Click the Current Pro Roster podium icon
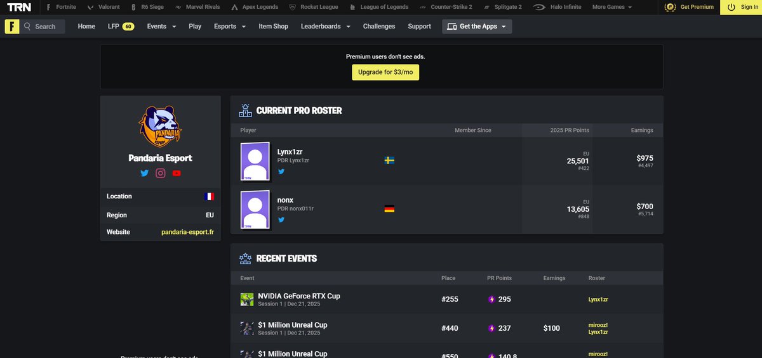762x358 pixels. tap(245, 111)
